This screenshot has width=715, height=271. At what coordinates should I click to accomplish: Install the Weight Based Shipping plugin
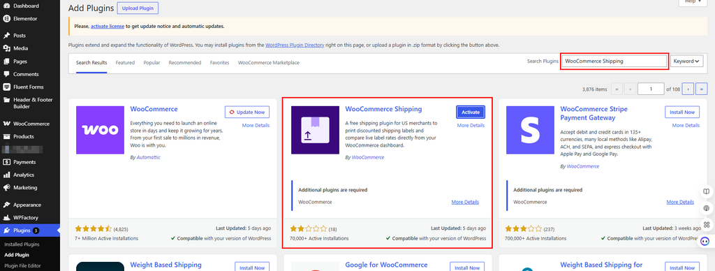pos(252,267)
